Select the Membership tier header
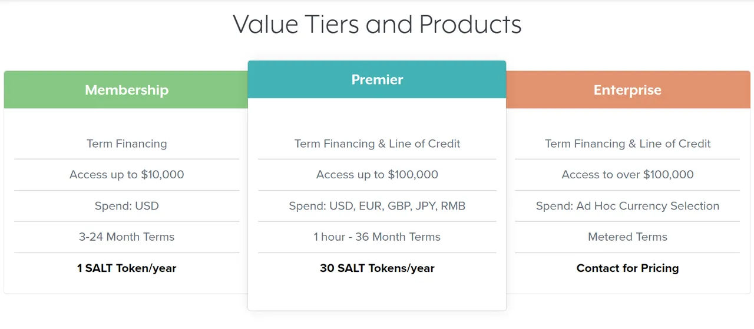Screen dimensions: 754x329 [x=126, y=89]
